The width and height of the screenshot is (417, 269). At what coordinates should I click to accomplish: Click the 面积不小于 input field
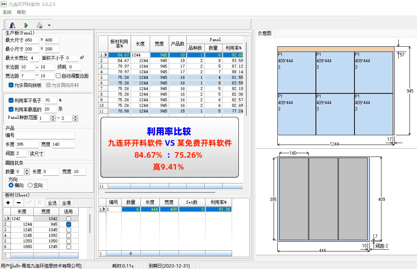(72, 58)
